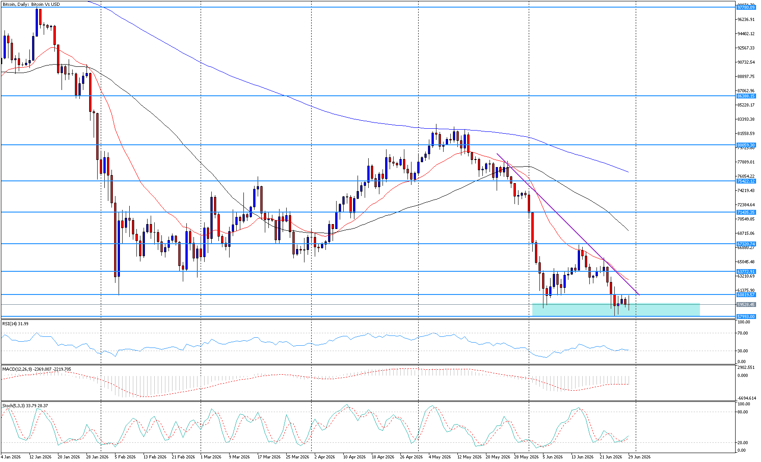Click the 13 Jun 2026 date label
761x462 pixels.
tap(582, 457)
